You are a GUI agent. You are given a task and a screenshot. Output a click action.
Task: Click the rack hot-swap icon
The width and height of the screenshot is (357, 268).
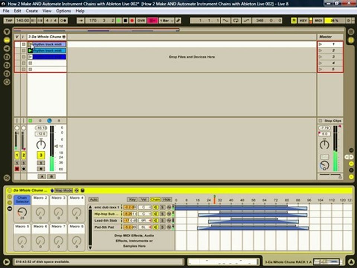77,190
